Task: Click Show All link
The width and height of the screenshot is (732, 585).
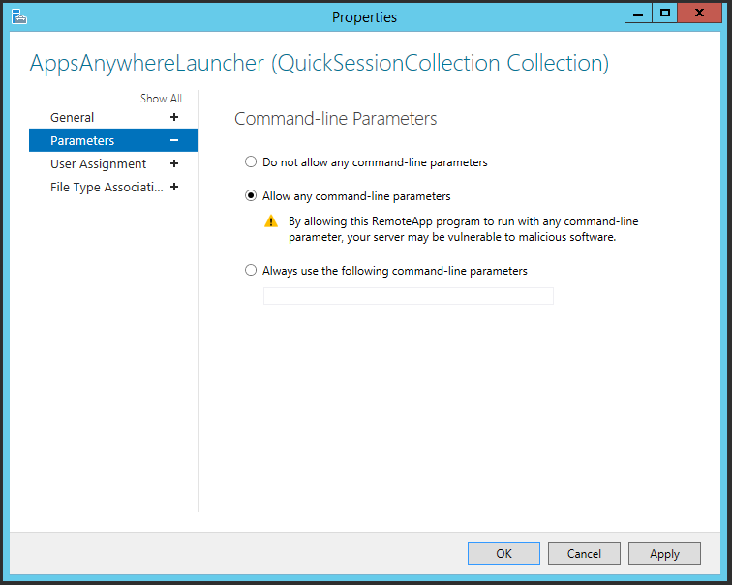Action: (x=161, y=99)
